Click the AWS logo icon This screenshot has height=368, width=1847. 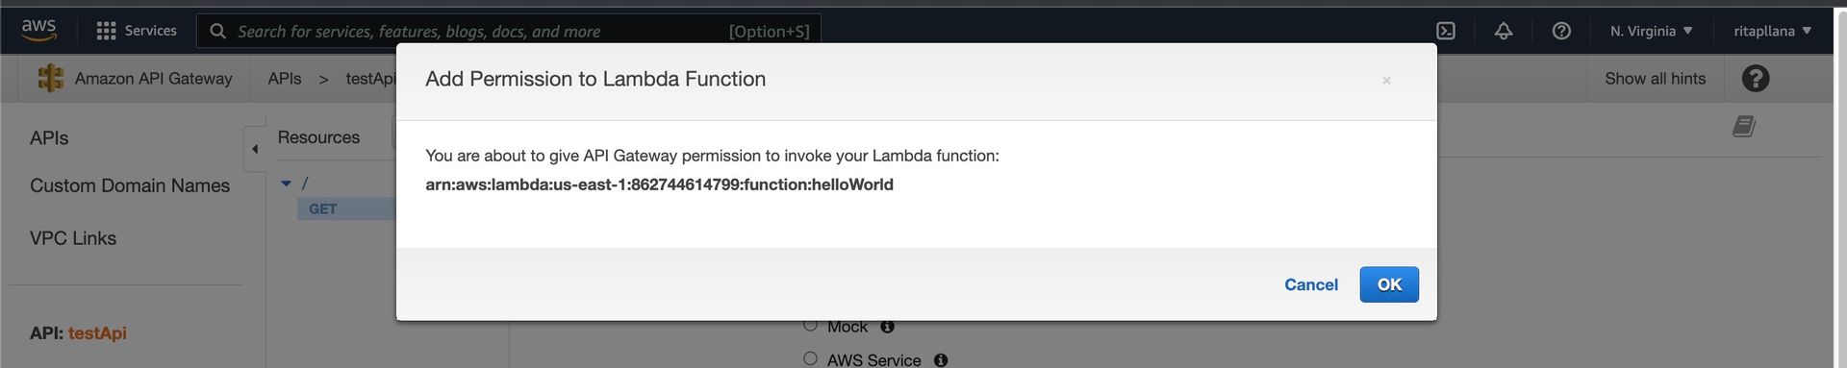click(39, 30)
